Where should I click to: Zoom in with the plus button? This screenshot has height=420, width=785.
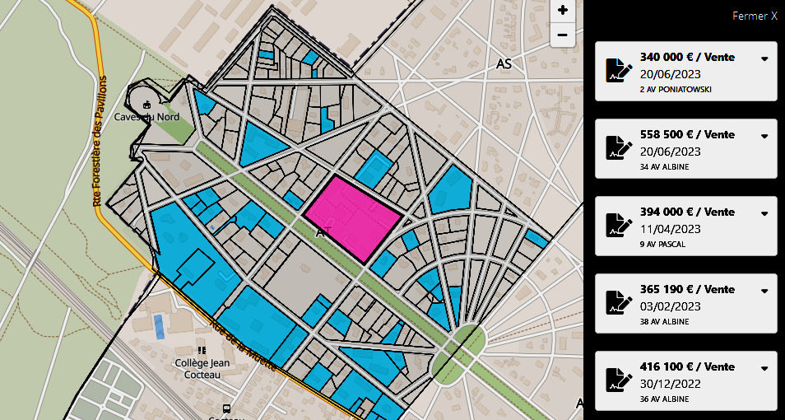[562, 10]
